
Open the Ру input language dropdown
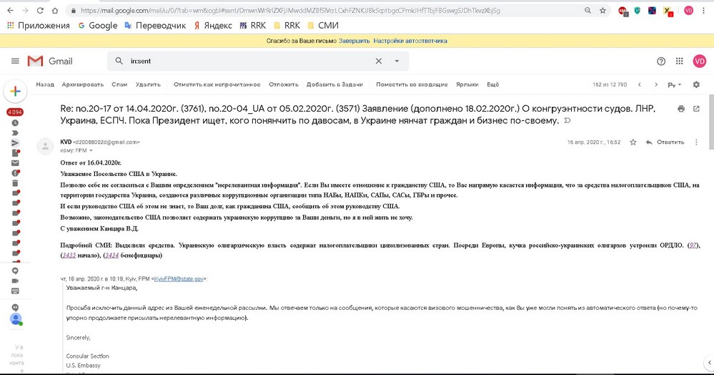tap(675, 85)
